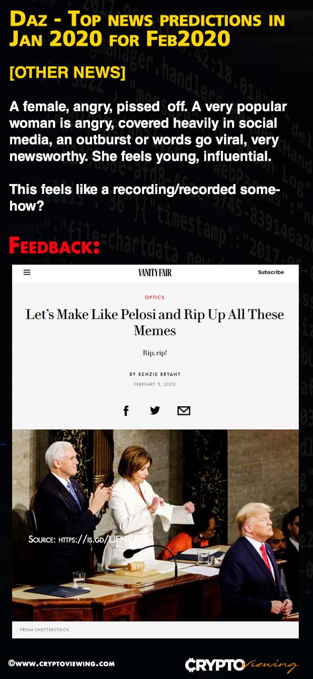
Task: Share article via email envelope icon
Action: click(184, 411)
